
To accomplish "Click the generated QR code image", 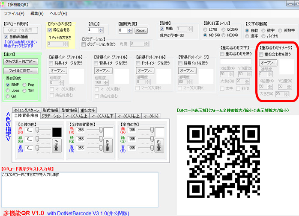I will (223, 161).
